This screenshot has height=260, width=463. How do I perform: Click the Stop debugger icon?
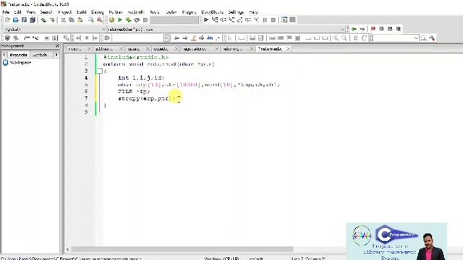click(x=273, y=19)
